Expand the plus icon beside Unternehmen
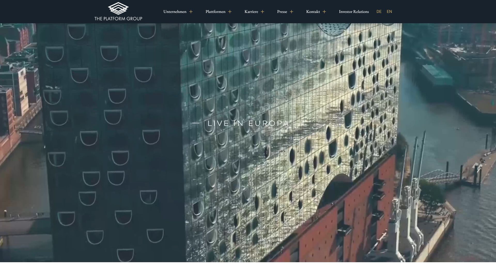 pos(191,12)
